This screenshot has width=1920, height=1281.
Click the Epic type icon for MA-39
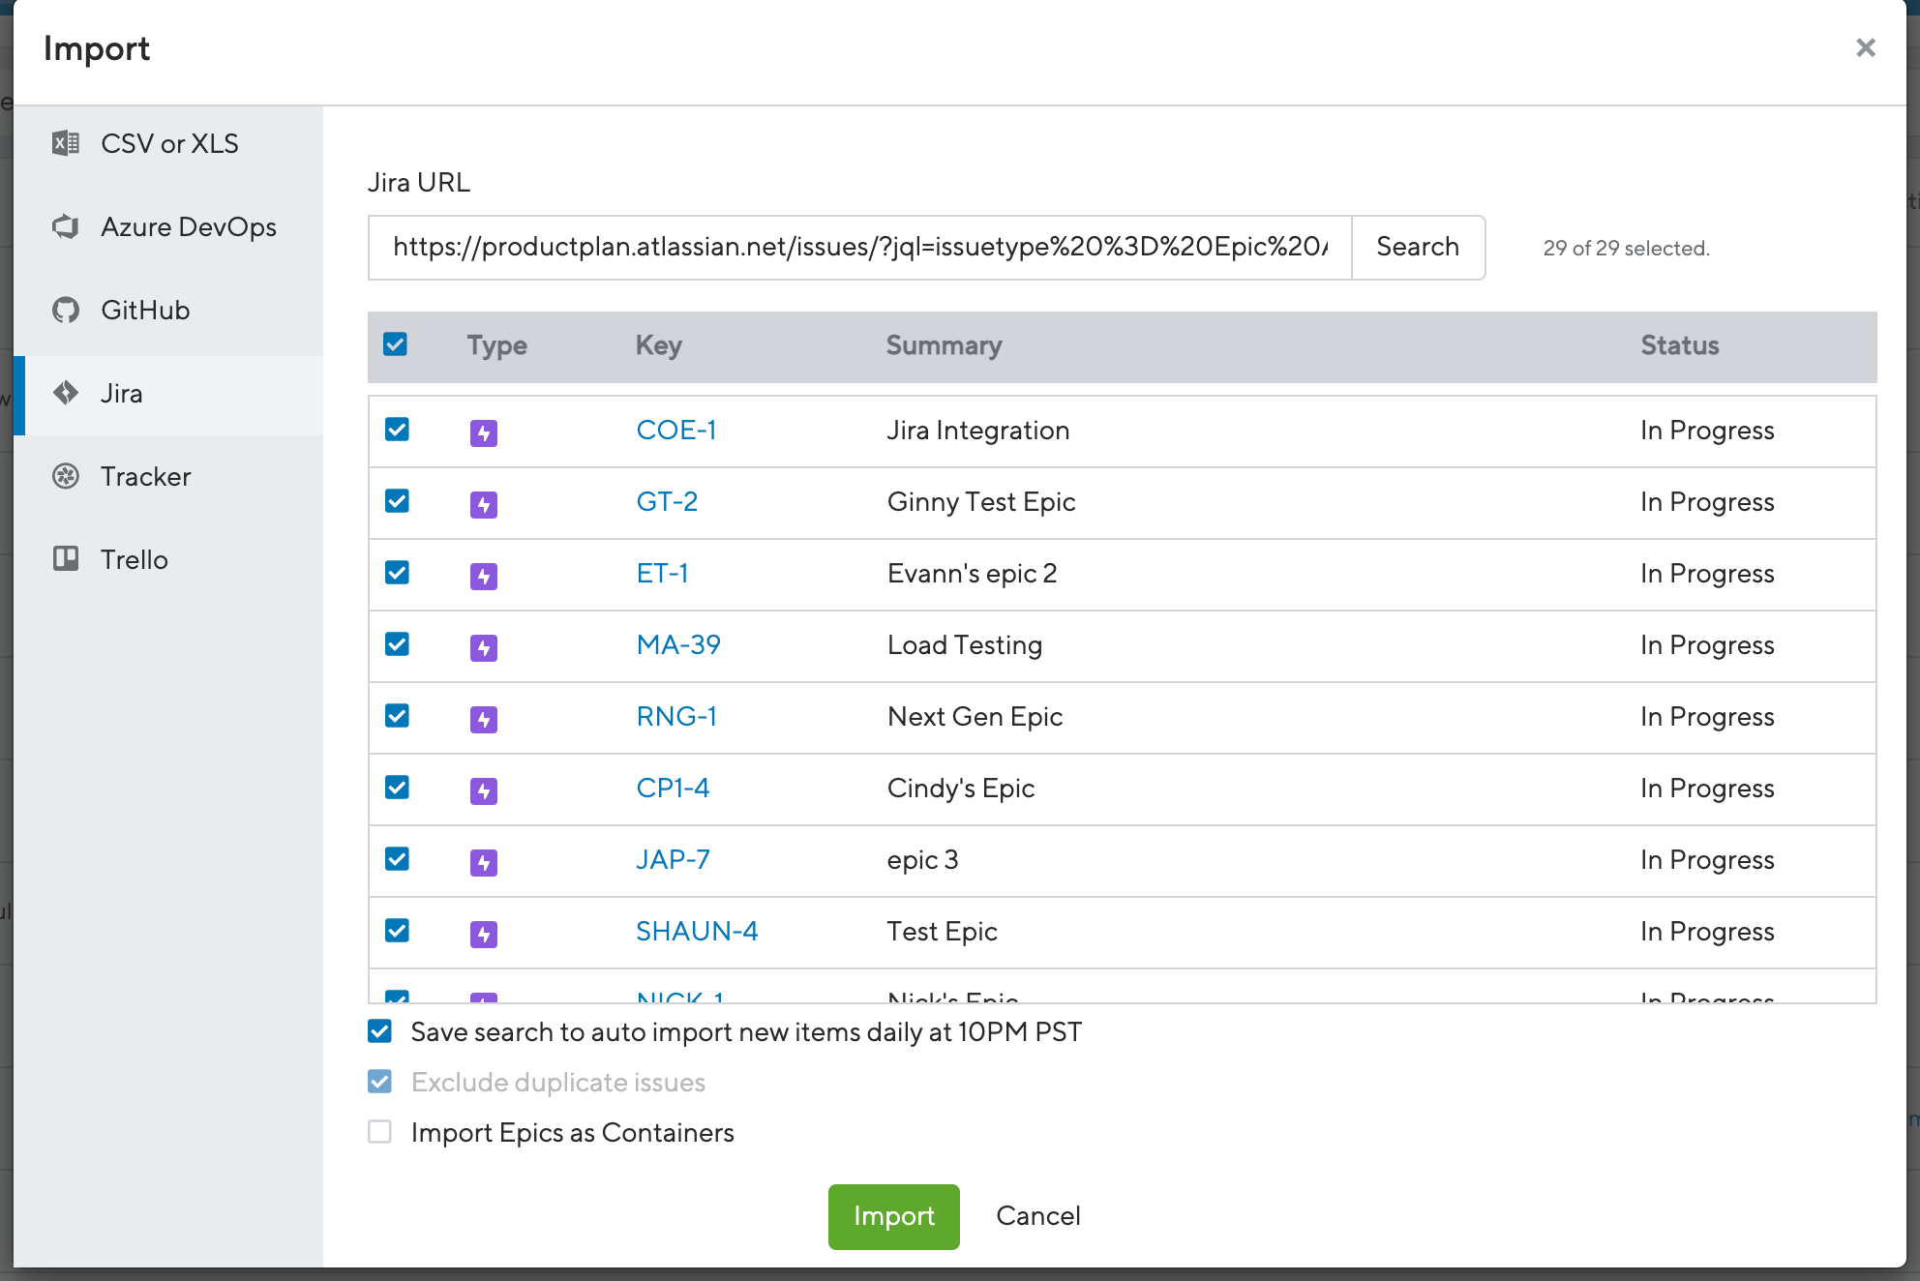tap(483, 647)
